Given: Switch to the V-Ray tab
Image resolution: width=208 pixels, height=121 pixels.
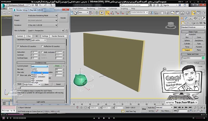Looking at the screenshot, I should (28, 36).
